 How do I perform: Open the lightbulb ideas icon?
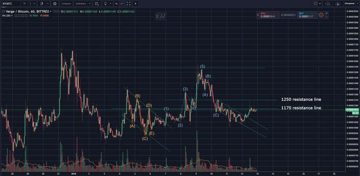[x=105, y=4]
